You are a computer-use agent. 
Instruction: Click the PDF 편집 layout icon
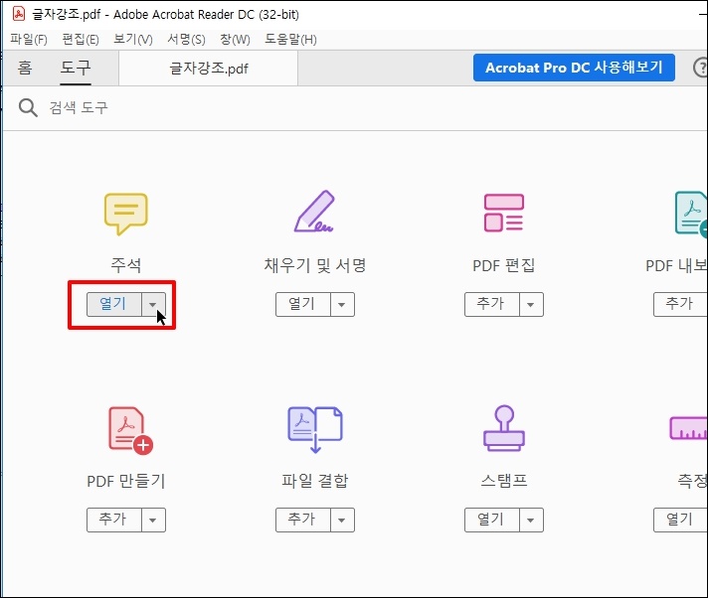coord(504,213)
